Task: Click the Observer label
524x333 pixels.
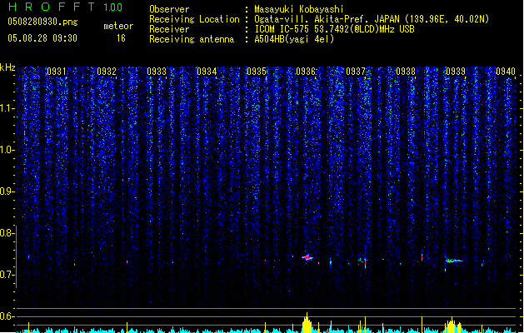Action: [169, 9]
